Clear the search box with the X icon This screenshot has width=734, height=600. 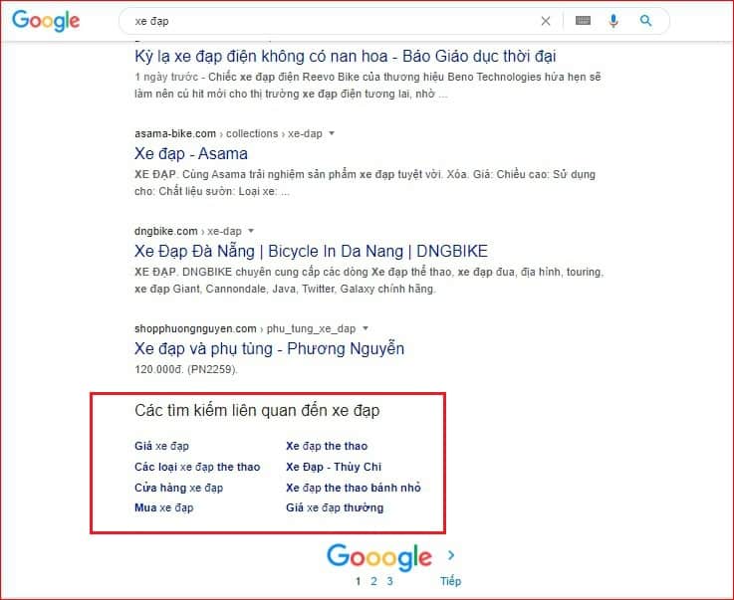coord(546,21)
